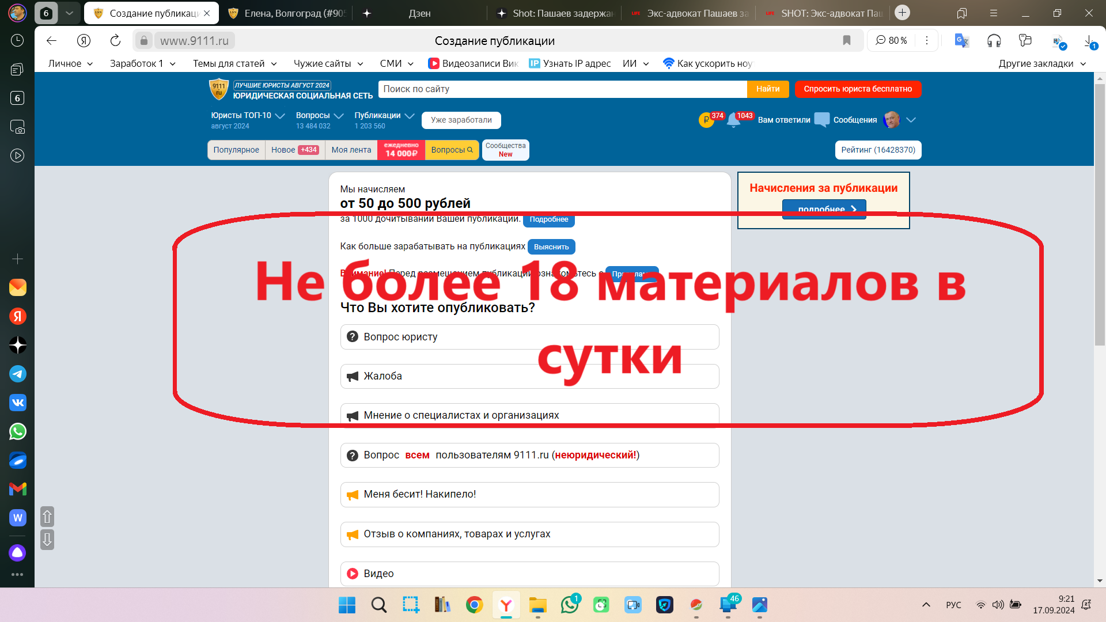The width and height of the screenshot is (1106, 622).
Task: Click the notification bell with 1043 badge
Action: pos(734,120)
